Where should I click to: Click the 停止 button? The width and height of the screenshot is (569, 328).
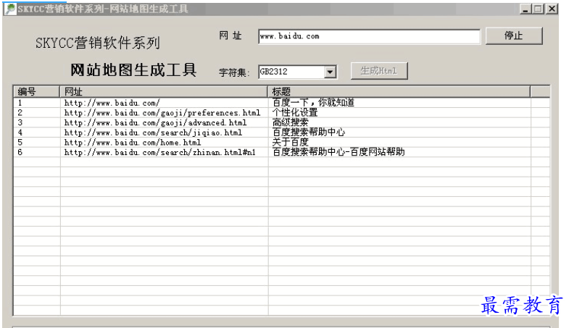click(x=514, y=36)
